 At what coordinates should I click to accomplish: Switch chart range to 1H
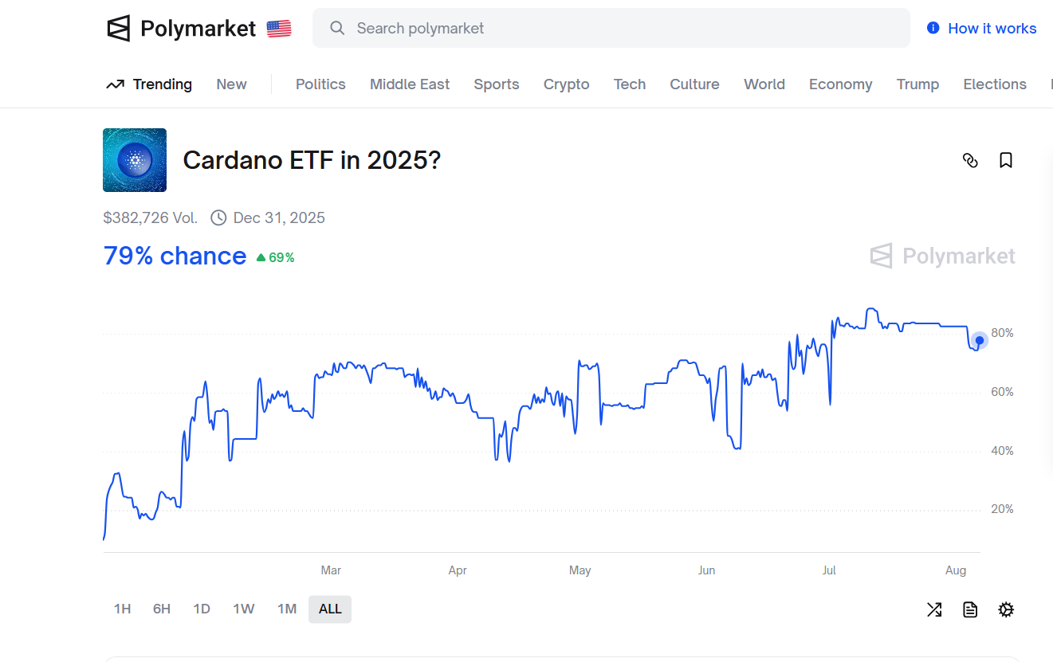[122, 609]
